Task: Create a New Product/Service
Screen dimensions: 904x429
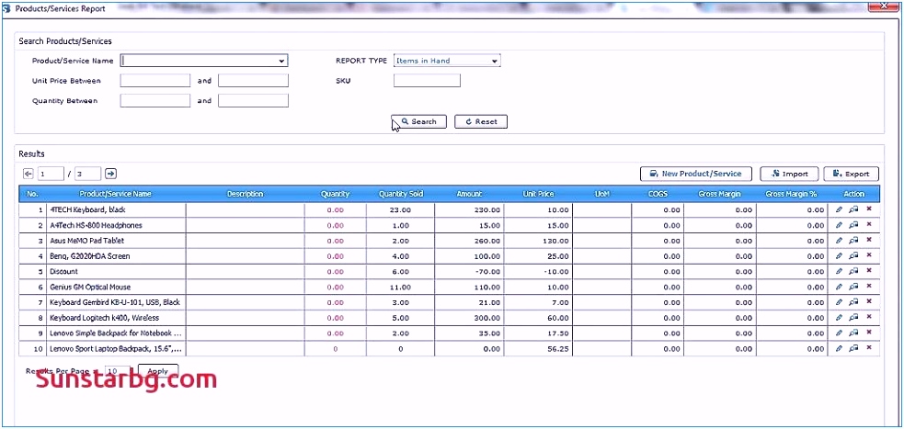Action: [x=696, y=174]
